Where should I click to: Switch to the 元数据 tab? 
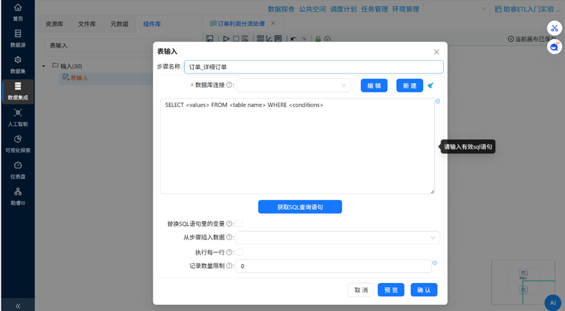pyautogui.click(x=119, y=24)
